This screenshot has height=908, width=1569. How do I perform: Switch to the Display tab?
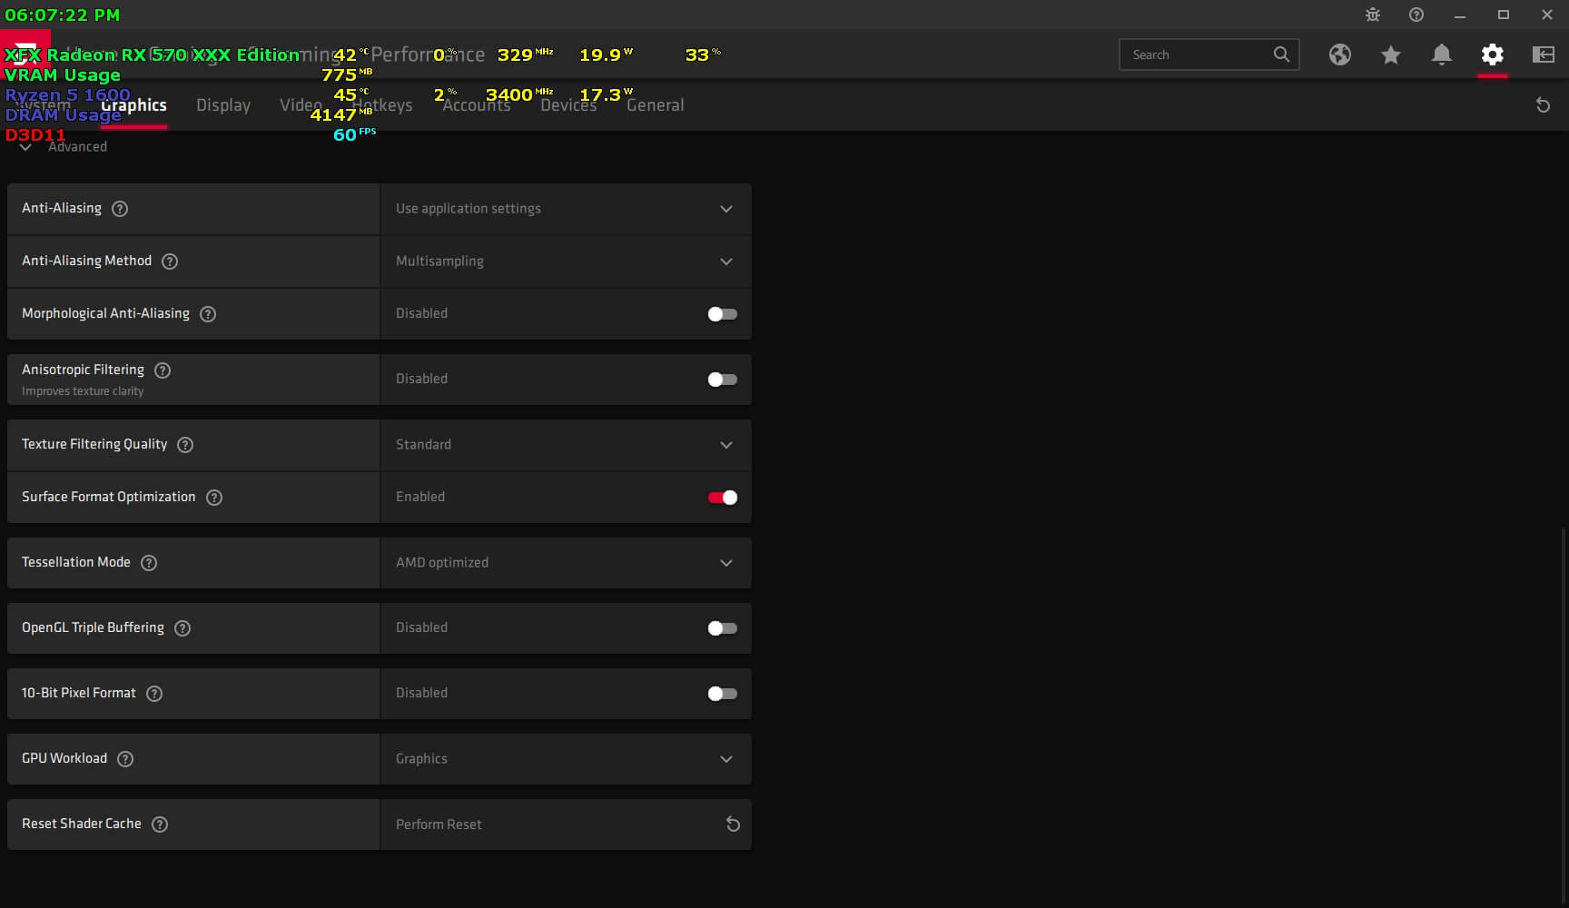[x=223, y=105]
